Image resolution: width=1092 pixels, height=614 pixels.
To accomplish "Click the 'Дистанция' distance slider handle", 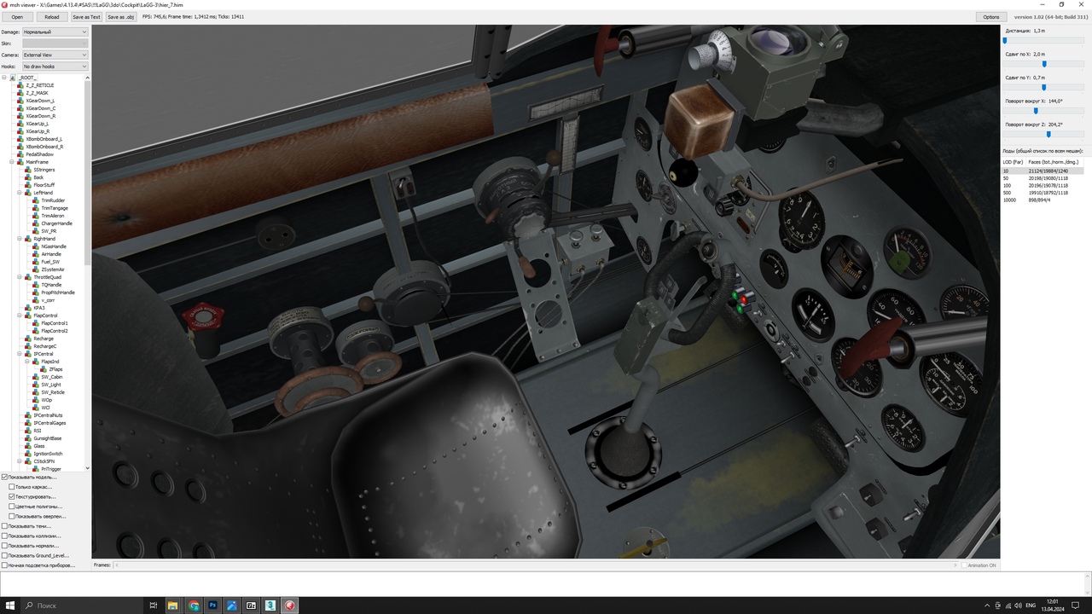I will point(1005,40).
